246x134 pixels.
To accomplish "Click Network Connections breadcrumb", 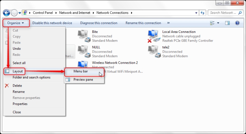I will [112, 13].
